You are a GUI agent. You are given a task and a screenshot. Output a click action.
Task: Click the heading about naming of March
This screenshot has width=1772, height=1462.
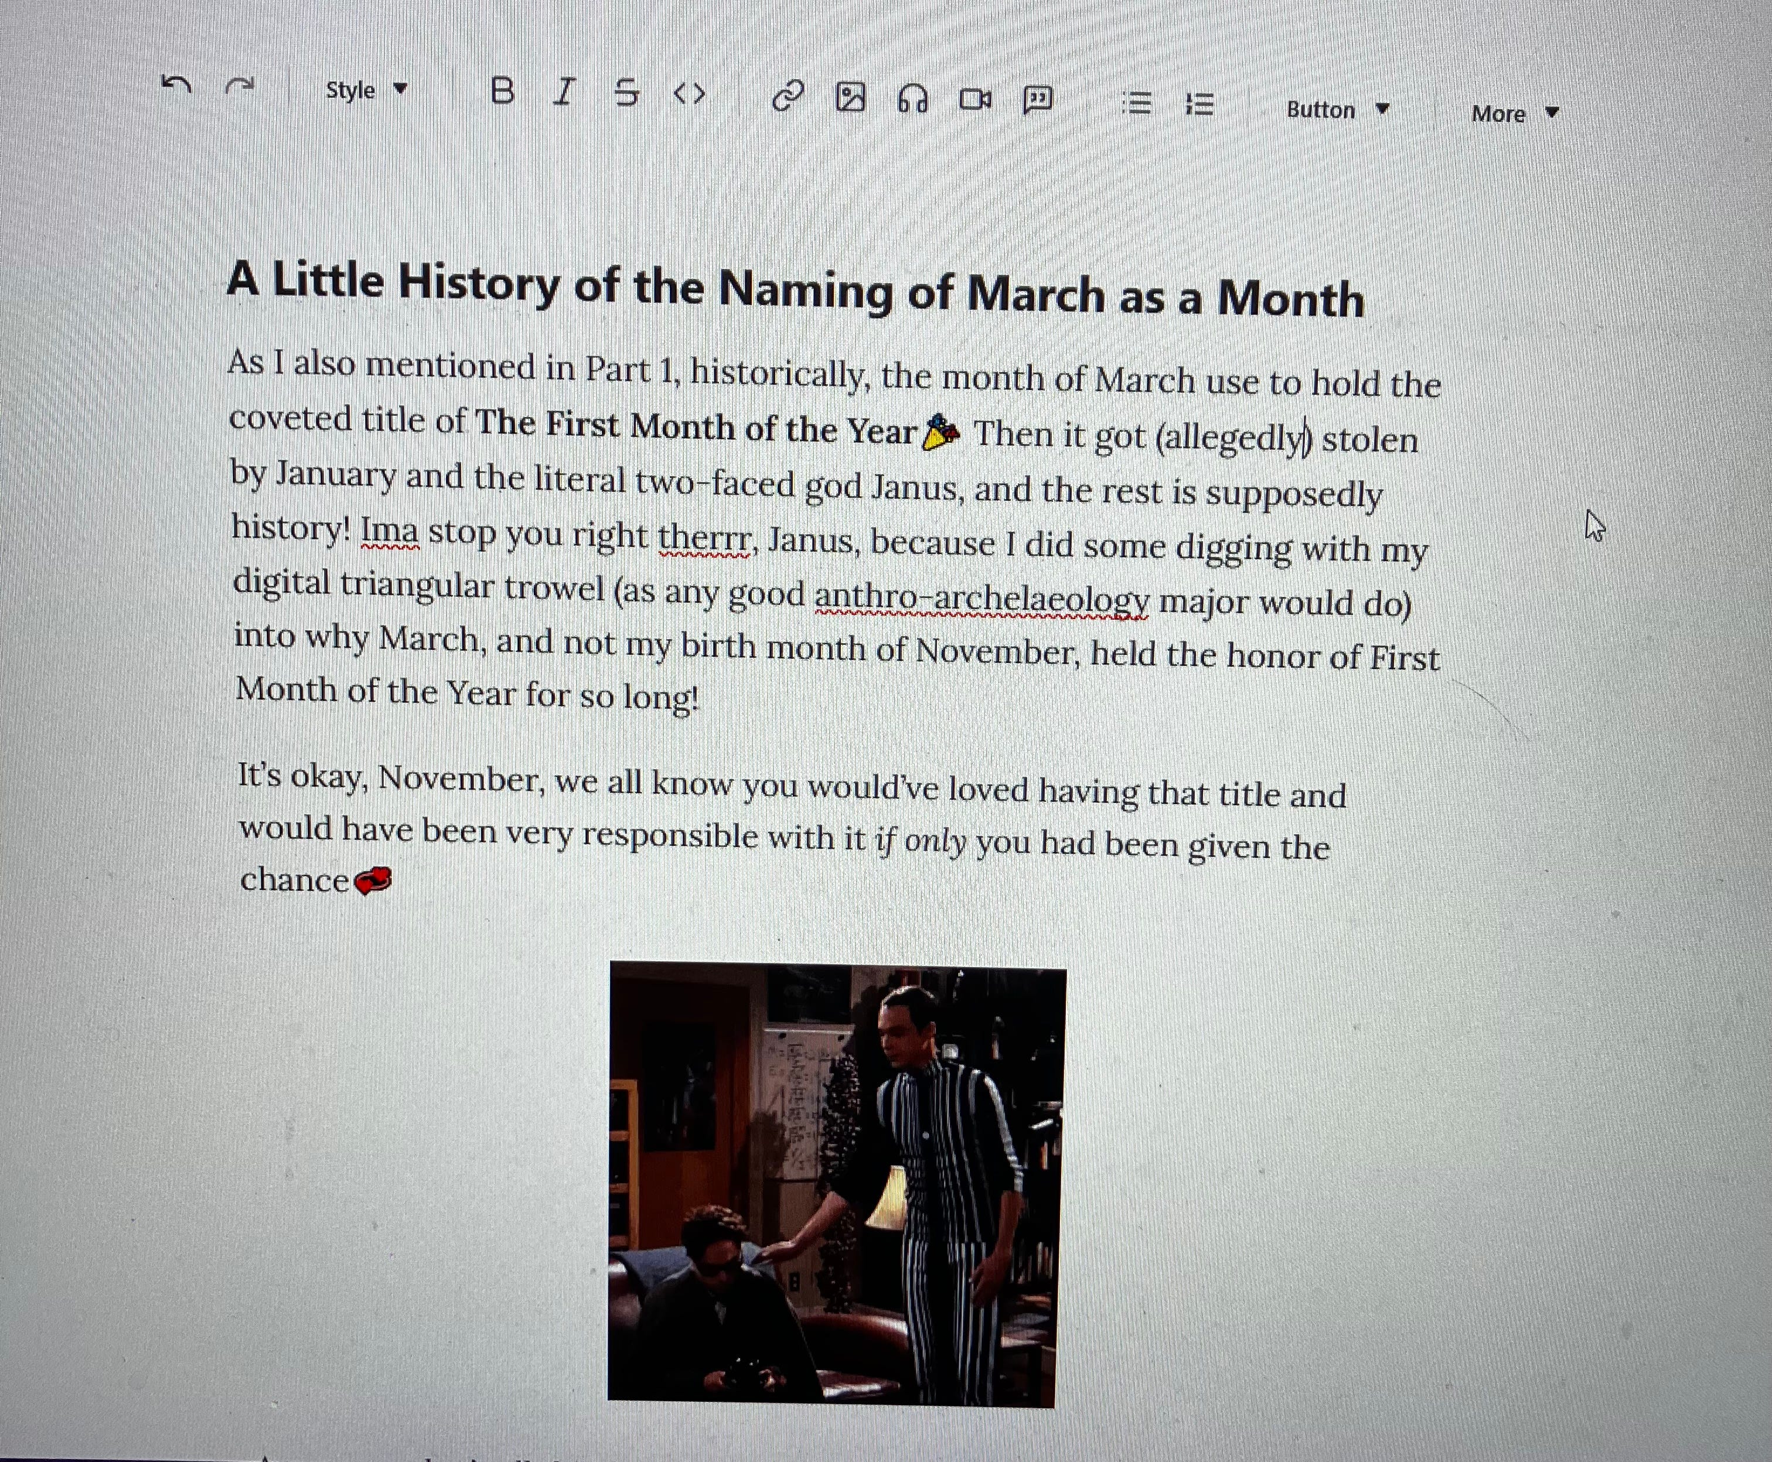click(795, 289)
